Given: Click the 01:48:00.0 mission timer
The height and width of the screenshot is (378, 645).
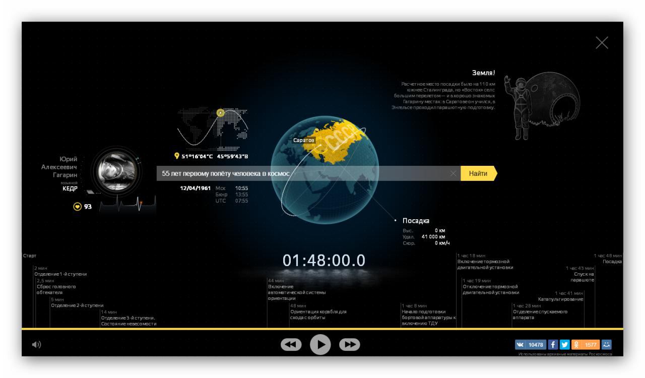Looking at the screenshot, I should (324, 261).
